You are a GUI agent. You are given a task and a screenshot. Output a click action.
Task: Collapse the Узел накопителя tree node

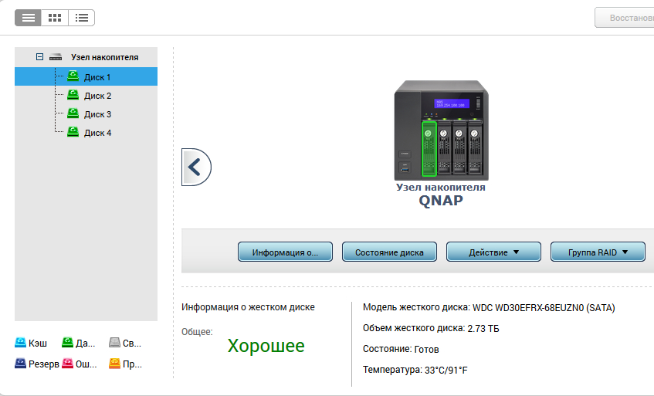point(39,57)
